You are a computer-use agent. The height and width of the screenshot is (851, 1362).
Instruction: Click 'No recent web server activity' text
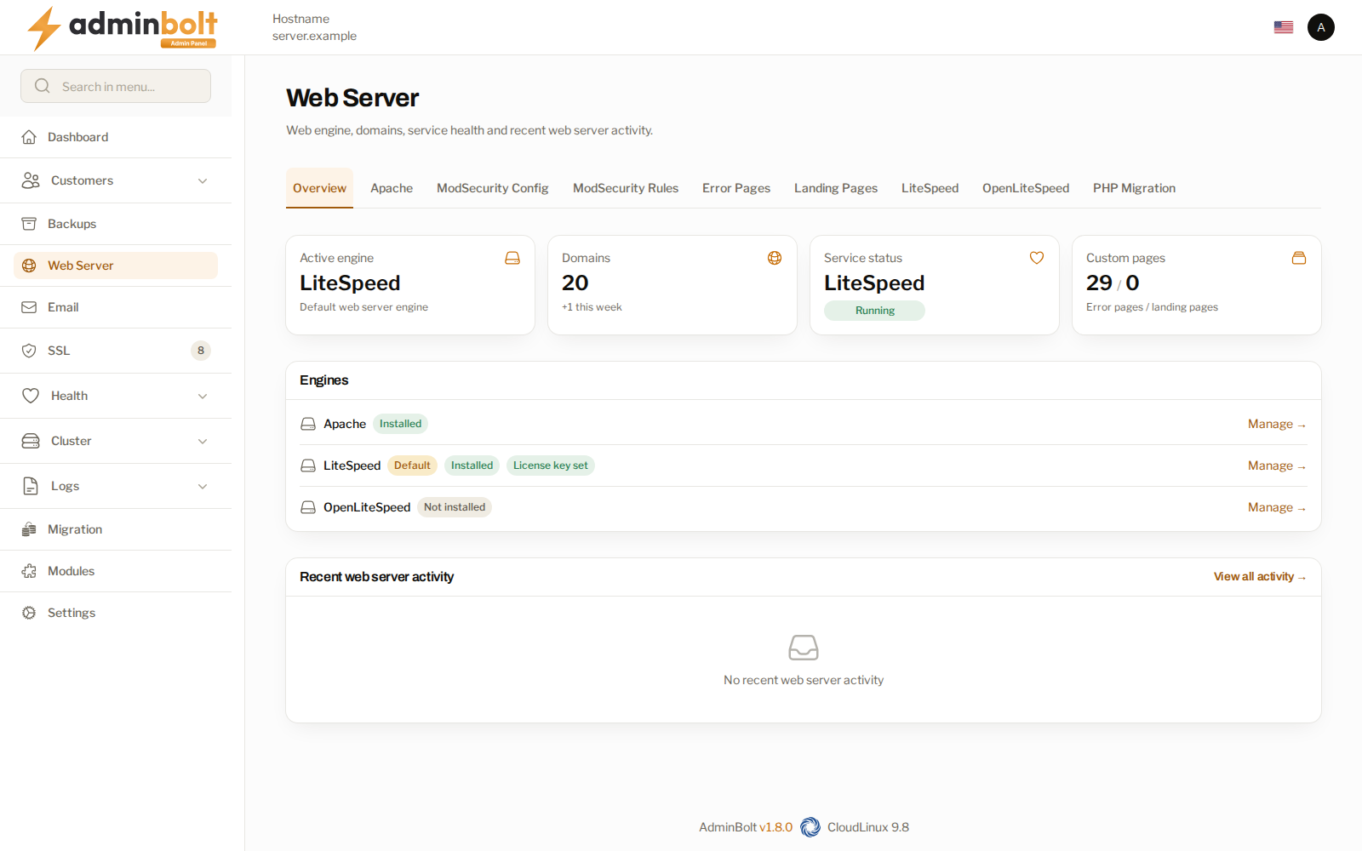coord(804,680)
